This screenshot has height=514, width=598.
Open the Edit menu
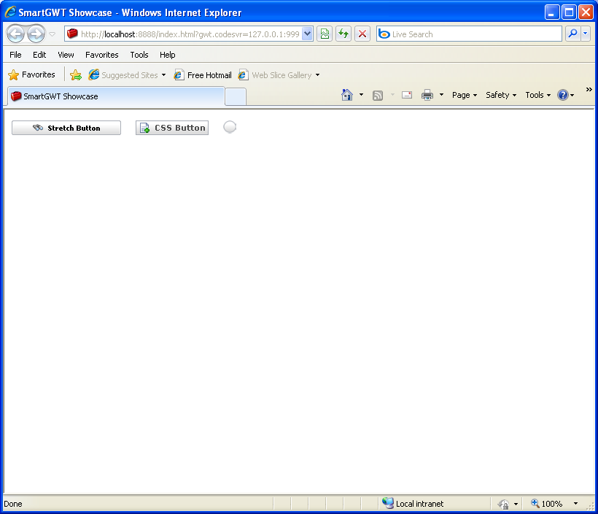tap(39, 55)
